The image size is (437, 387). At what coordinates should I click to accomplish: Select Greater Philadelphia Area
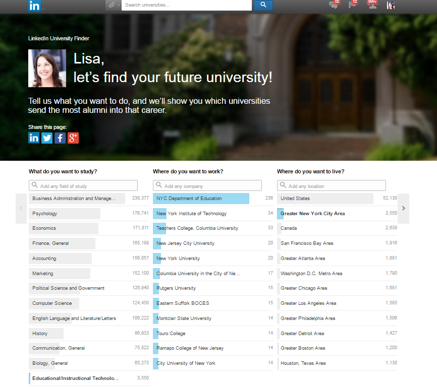click(337, 318)
